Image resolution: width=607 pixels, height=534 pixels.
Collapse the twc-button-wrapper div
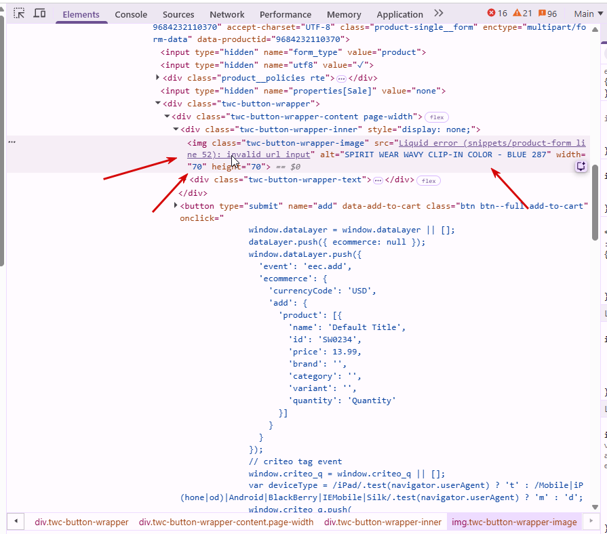click(157, 103)
